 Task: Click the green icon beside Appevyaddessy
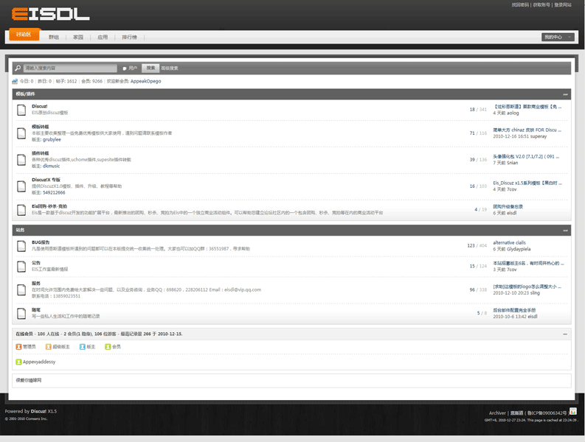click(x=18, y=362)
